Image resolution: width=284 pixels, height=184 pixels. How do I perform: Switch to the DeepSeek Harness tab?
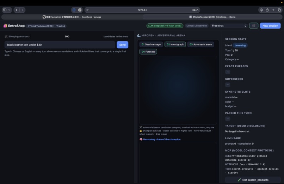[72, 17]
